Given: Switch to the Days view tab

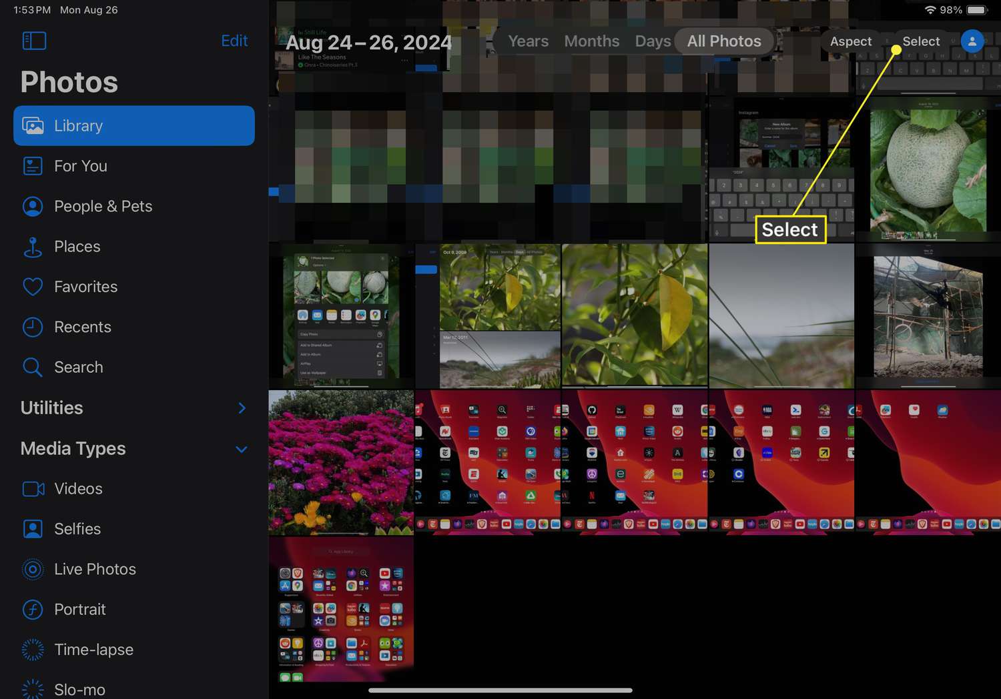Looking at the screenshot, I should pyautogui.click(x=652, y=41).
